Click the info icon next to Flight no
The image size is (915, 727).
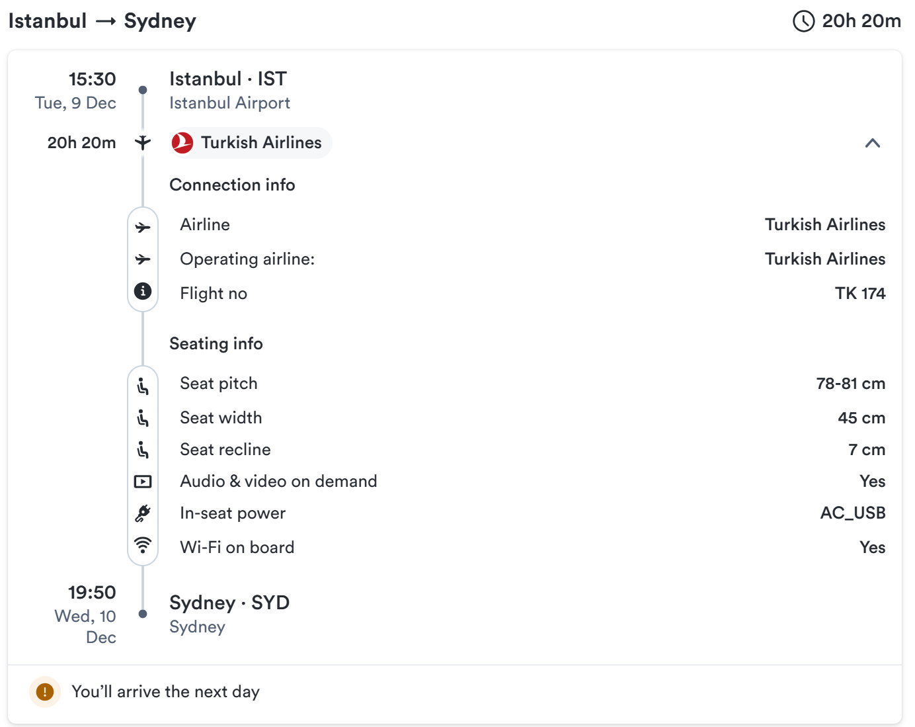click(143, 291)
